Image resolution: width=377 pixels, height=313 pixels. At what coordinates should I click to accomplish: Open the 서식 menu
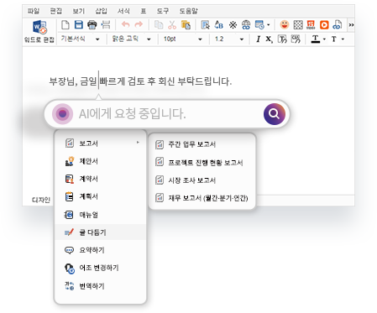[123, 11]
